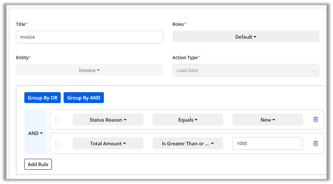This screenshot has height=184, width=333.
Task: Open the Entity dropdown showing Invoice
Action: tap(89, 70)
